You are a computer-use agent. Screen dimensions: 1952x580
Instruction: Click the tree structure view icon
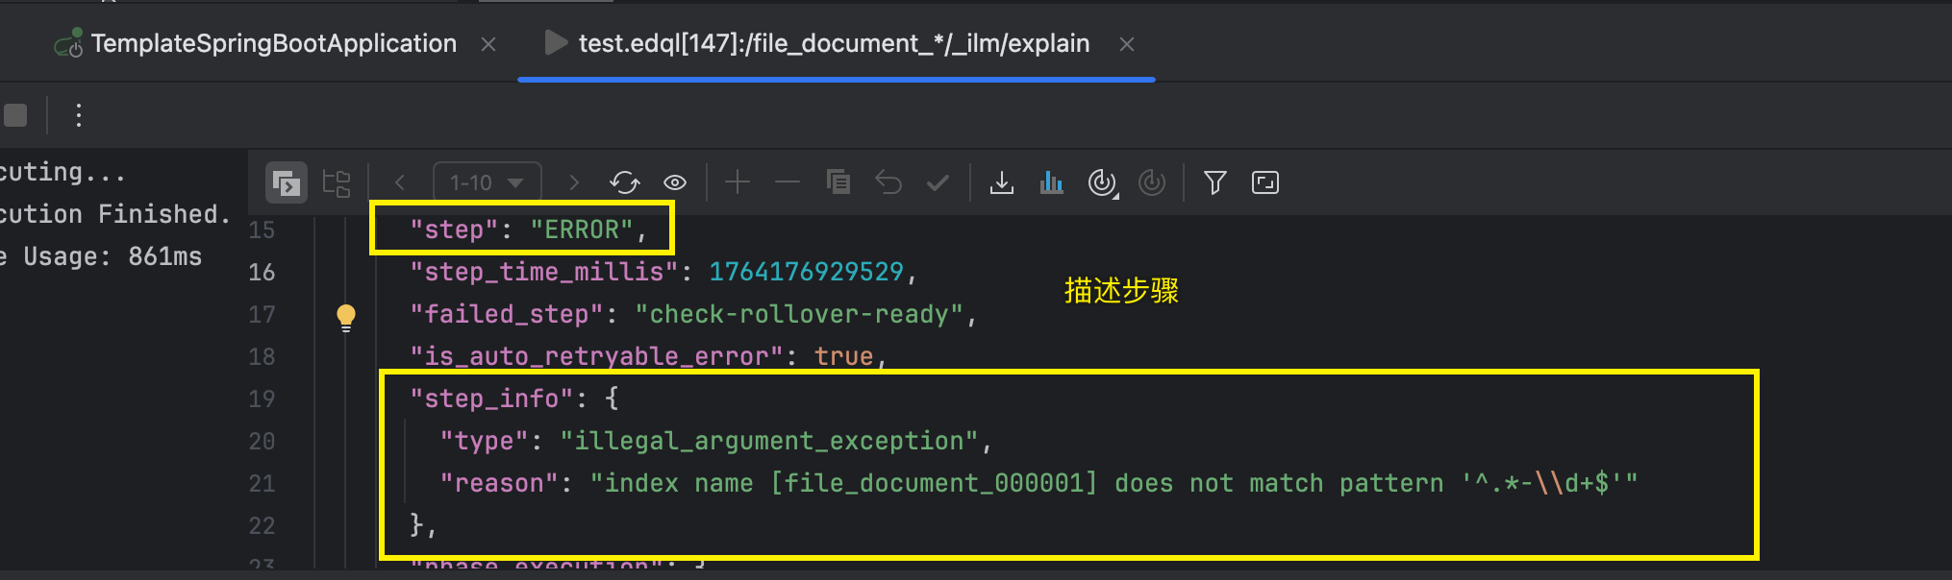[337, 182]
